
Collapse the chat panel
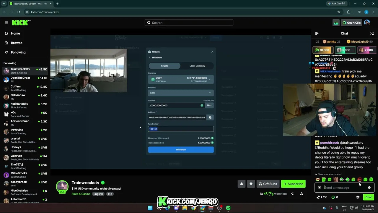[317, 33]
